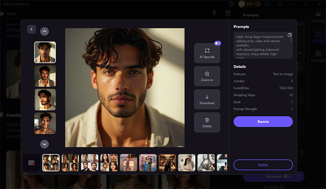Image resolution: width=326 pixels, height=189 pixels.
Task: Select the second portrait thumbnail in the vertical list
Action: tap(45, 76)
